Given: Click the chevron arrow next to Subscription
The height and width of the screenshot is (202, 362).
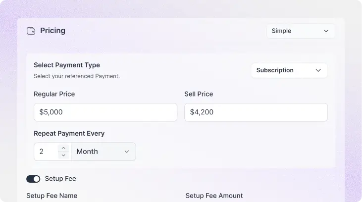Looking at the screenshot, I should 318,70.
